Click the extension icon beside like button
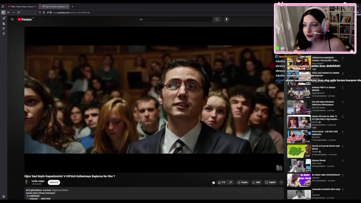The image size is (361, 203). [213, 183]
